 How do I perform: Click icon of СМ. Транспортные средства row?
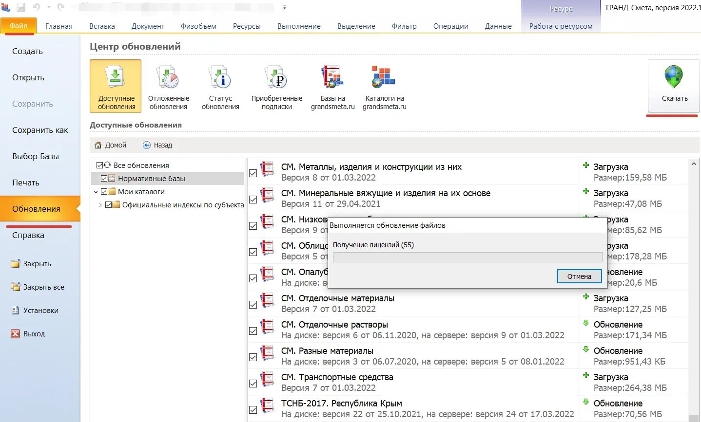click(267, 380)
